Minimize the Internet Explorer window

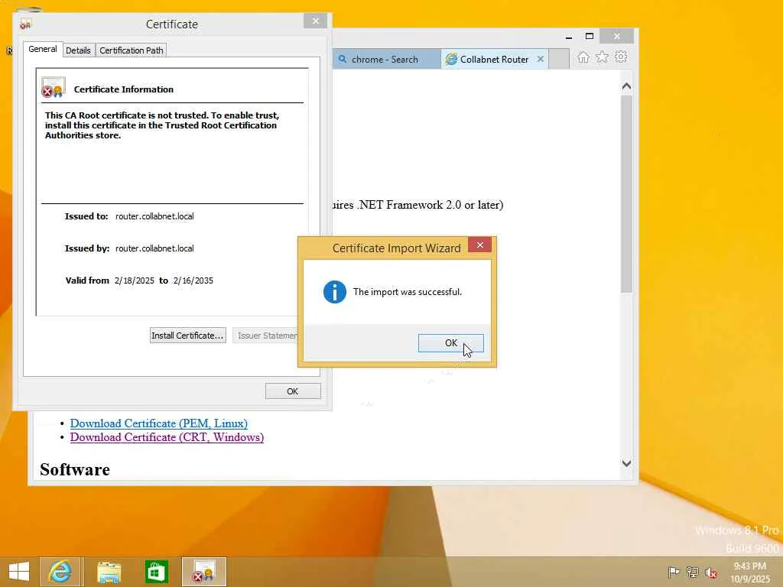coord(569,37)
